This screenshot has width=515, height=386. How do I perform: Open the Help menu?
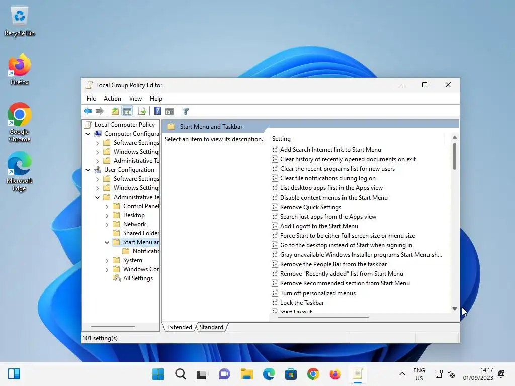click(156, 99)
